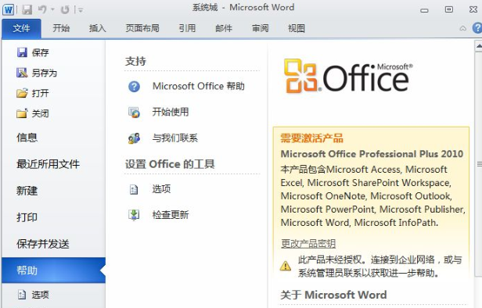This screenshot has width=482, height=308.
Task: Click the vertical scrollbar up arrow
Action: 478,46
